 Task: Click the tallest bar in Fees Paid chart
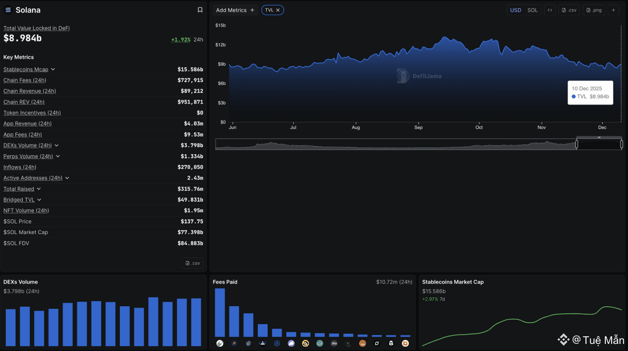coord(220,312)
